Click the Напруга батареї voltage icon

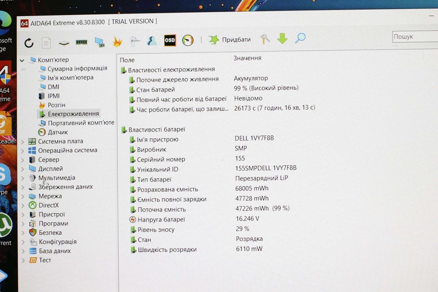coord(133,220)
